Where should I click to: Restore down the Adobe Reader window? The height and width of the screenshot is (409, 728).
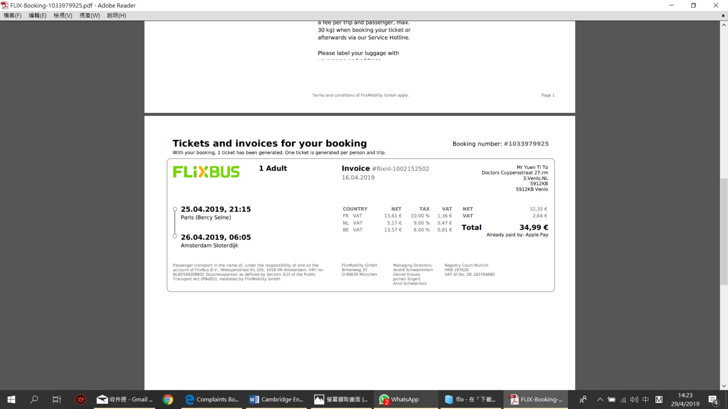[694, 5]
